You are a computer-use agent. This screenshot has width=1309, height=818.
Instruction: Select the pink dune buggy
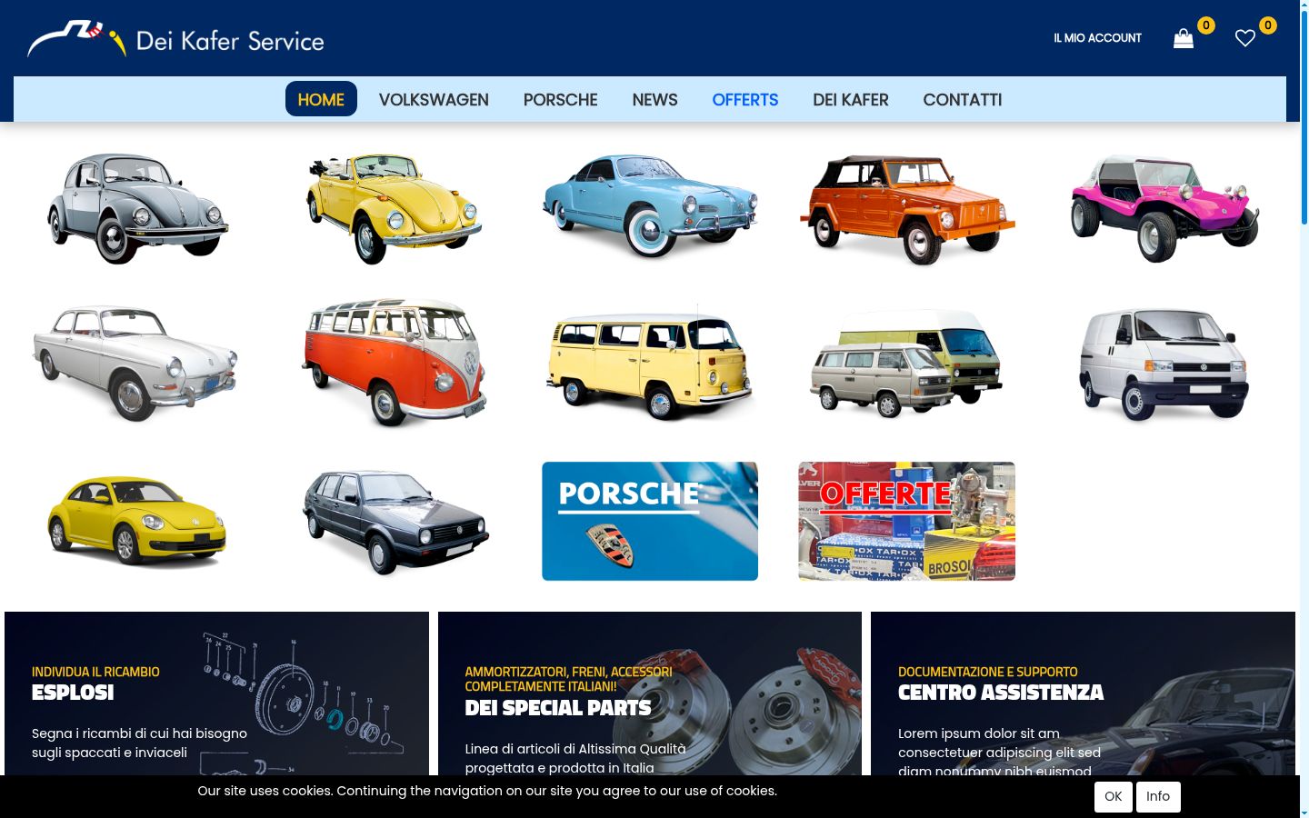pyautogui.click(x=1164, y=208)
